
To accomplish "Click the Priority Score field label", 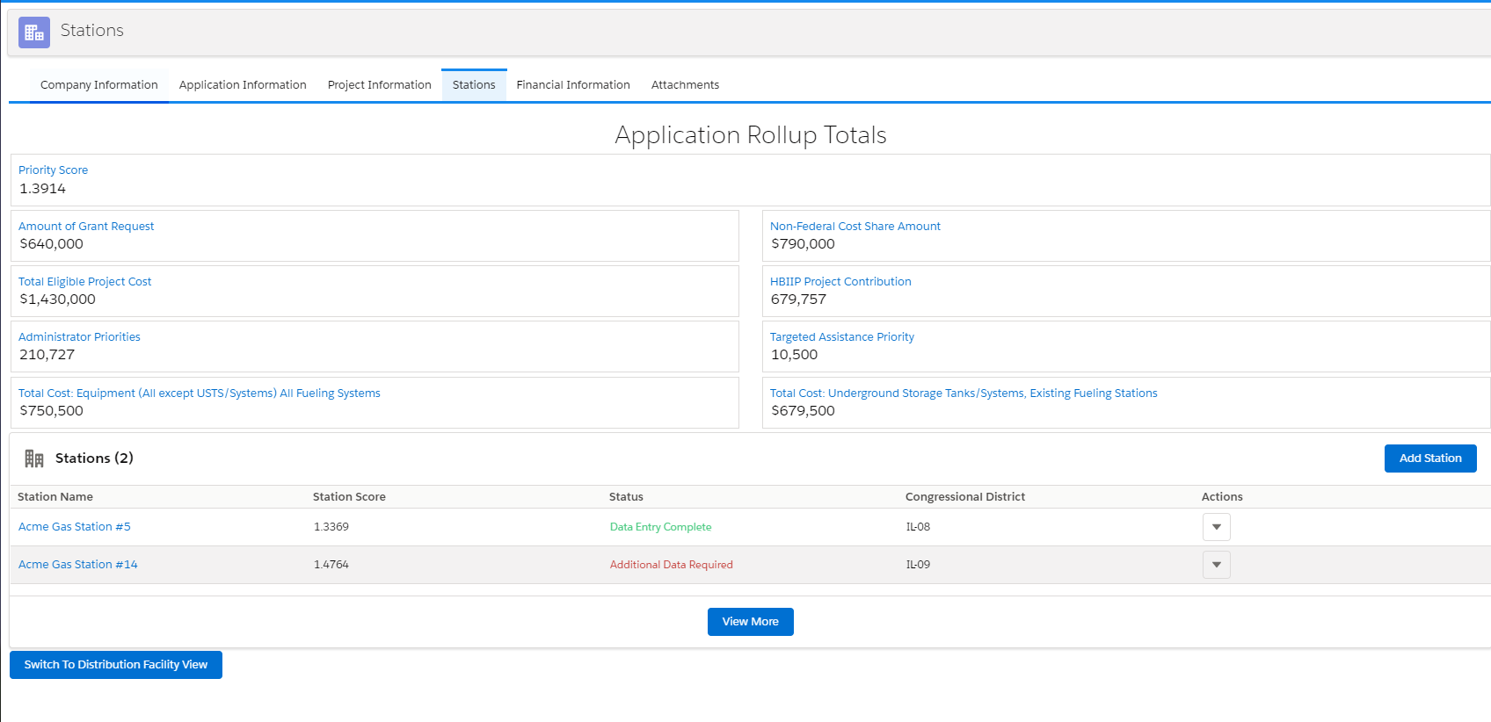I will [53, 170].
